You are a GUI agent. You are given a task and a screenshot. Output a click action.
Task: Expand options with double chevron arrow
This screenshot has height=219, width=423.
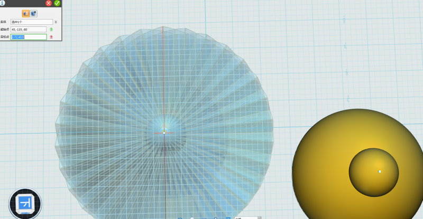(x=56, y=22)
